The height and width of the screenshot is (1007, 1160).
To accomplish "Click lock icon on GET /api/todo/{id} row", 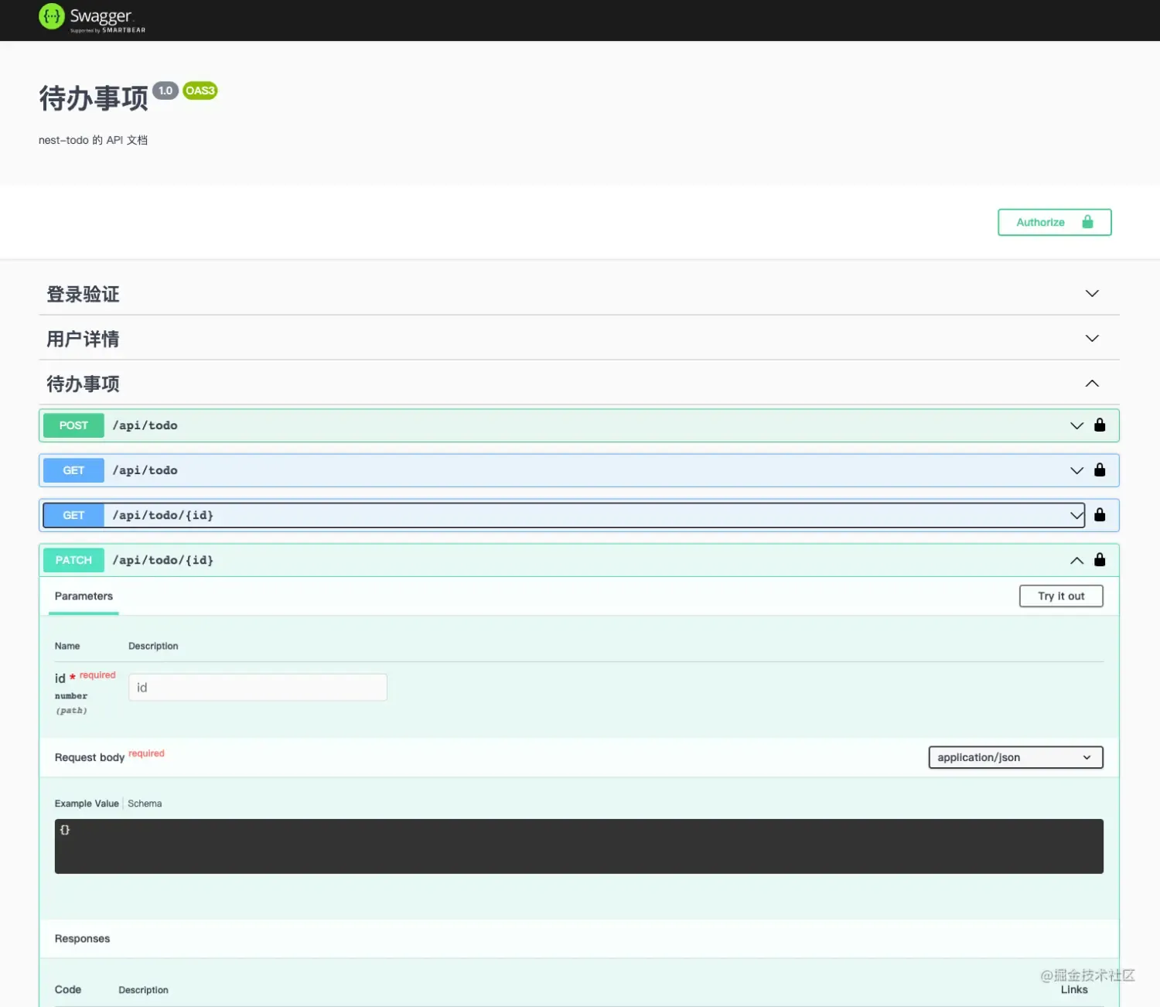I will click(1100, 515).
